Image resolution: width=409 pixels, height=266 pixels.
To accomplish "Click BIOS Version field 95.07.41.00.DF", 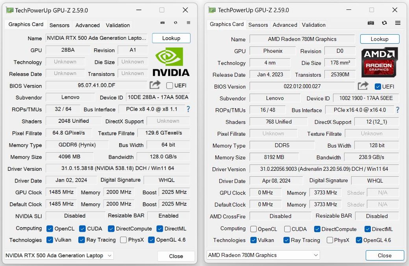I will (x=96, y=85).
